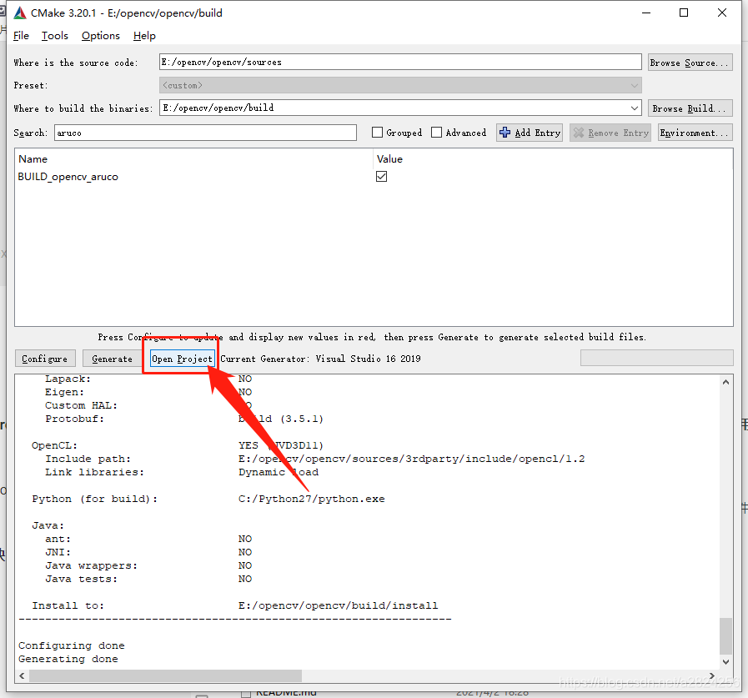Click the horizontal scrollbar thumb in output log
The image size is (748, 698).
pos(166,676)
